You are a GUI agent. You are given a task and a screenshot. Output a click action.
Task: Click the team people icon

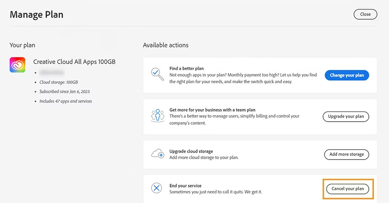(x=157, y=116)
